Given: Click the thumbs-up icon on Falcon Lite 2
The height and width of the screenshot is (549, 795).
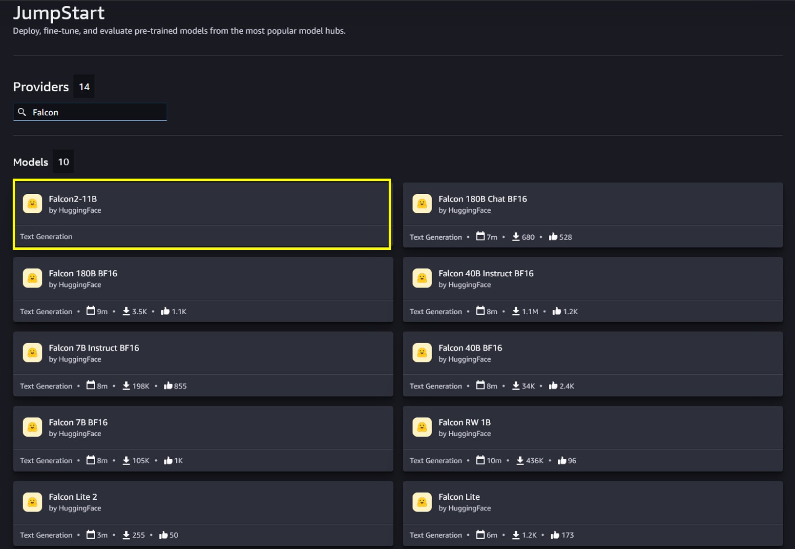Looking at the screenshot, I should (x=164, y=535).
